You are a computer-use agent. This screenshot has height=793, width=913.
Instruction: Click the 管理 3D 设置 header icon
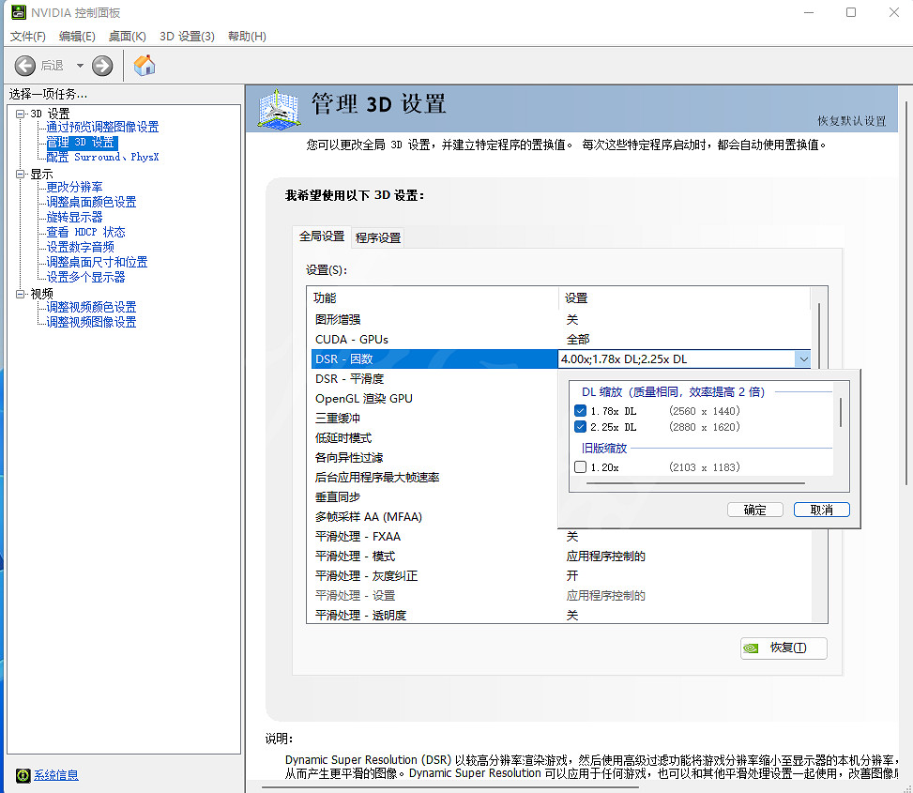[x=279, y=109]
